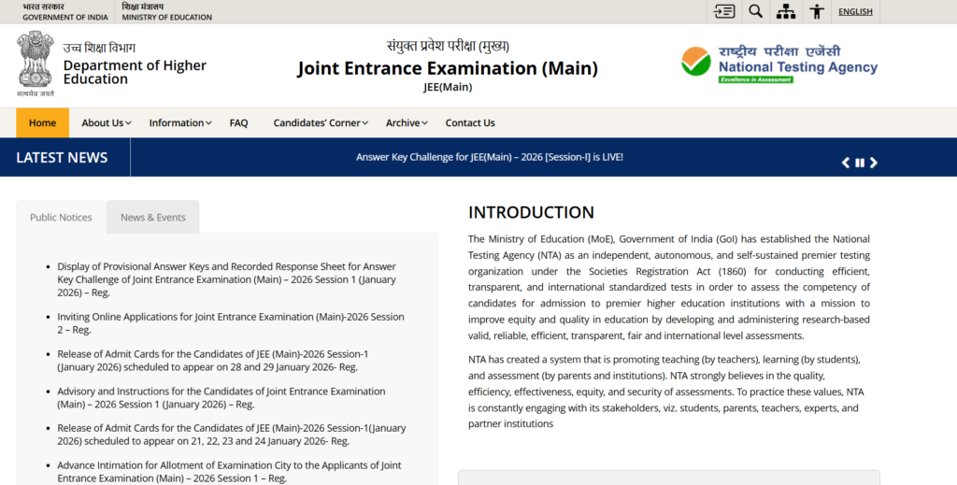
Task: Click the National Testing Agency logo
Action: 779,64
